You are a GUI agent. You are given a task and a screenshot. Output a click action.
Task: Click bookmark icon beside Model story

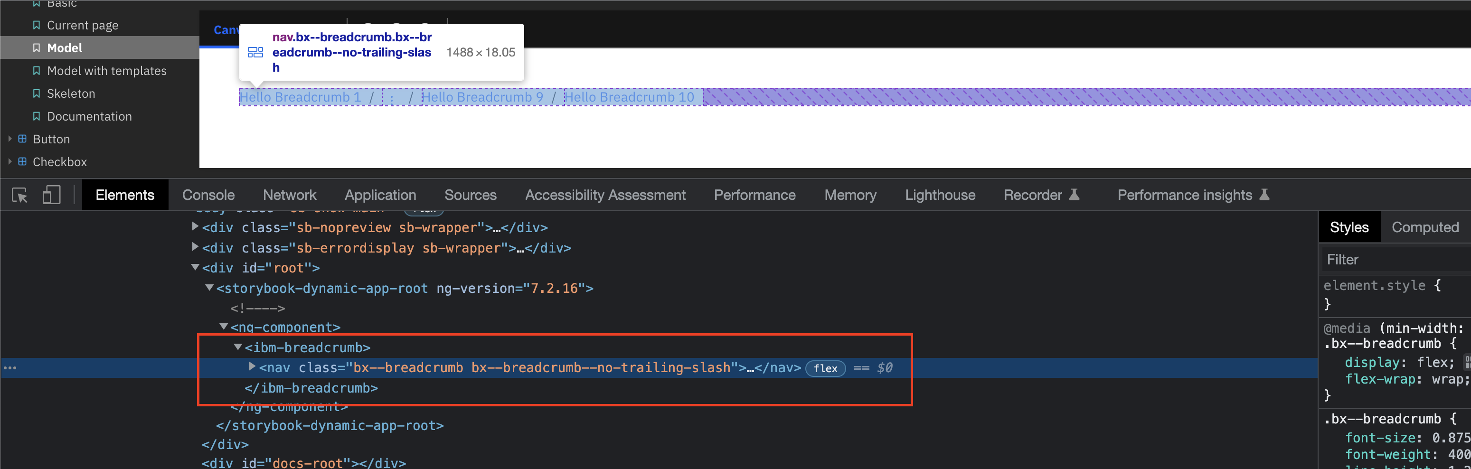click(x=37, y=48)
